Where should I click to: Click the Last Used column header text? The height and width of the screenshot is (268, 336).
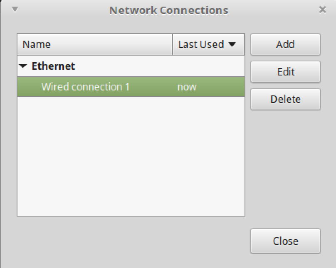coord(201,44)
